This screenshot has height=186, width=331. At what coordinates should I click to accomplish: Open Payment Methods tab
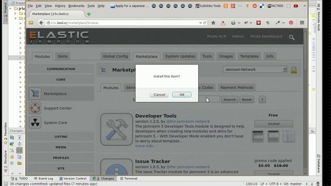(x=237, y=87)
